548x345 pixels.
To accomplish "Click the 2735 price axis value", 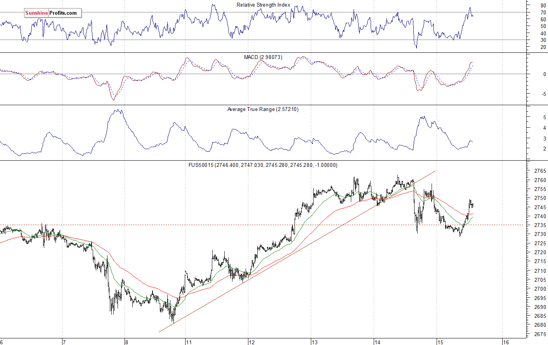I will click(540, 225).
